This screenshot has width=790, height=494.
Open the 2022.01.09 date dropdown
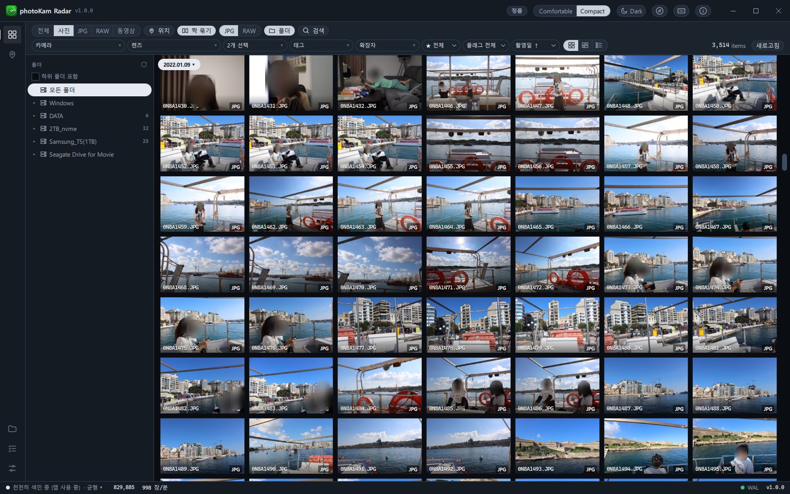[179, 65]
